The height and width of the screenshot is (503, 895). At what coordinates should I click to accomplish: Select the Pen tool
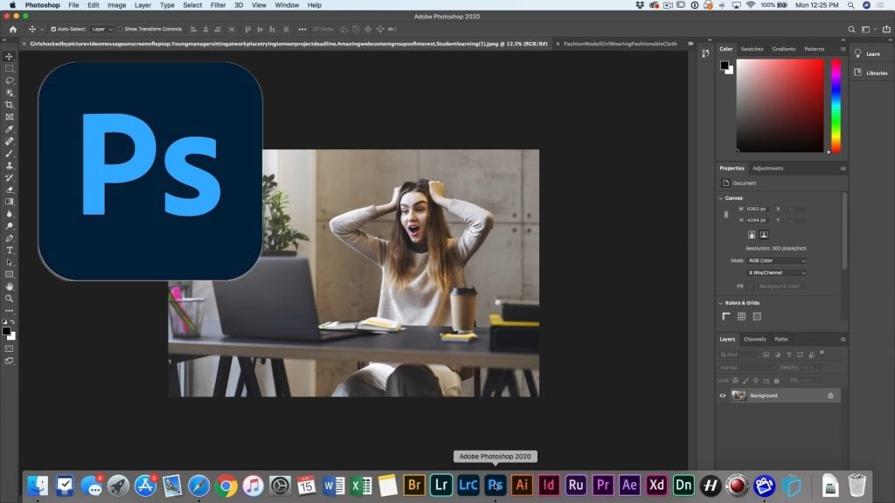[x=9, y=238]
